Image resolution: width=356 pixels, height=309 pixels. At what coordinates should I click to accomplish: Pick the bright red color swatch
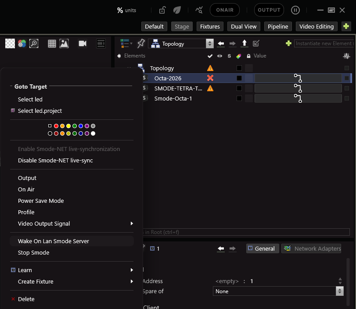point(56,126)
